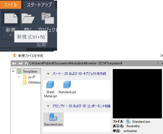Screen dimensions: 163x134
Task: Click the home icon in the path bar
Action: (x=26, y=63)
